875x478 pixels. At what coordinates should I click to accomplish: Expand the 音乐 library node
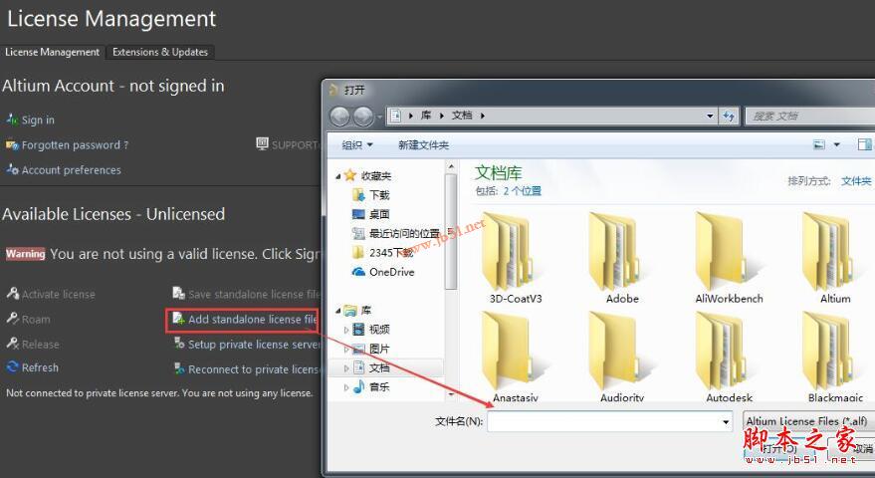346,387
